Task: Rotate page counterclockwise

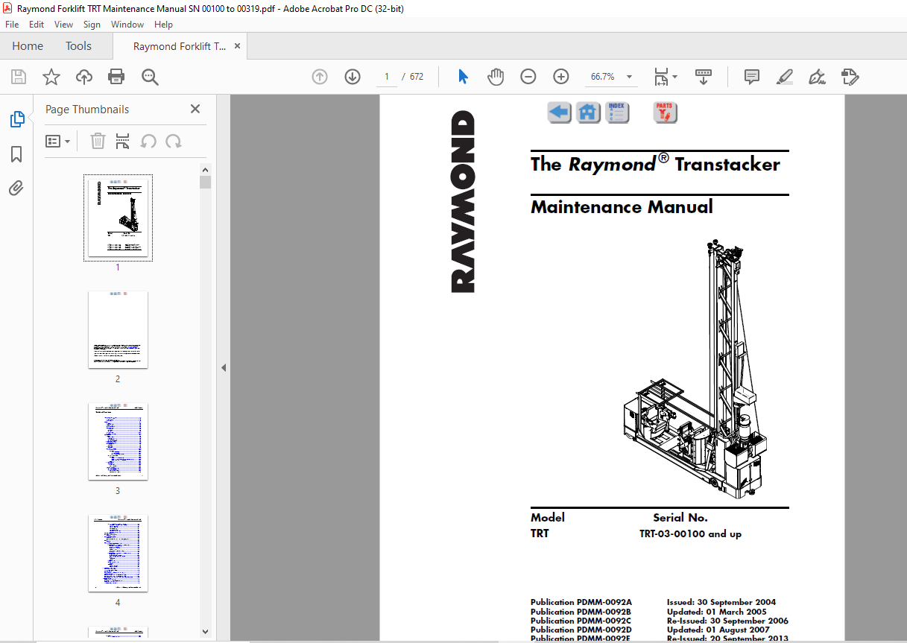Action: (148, 141)
